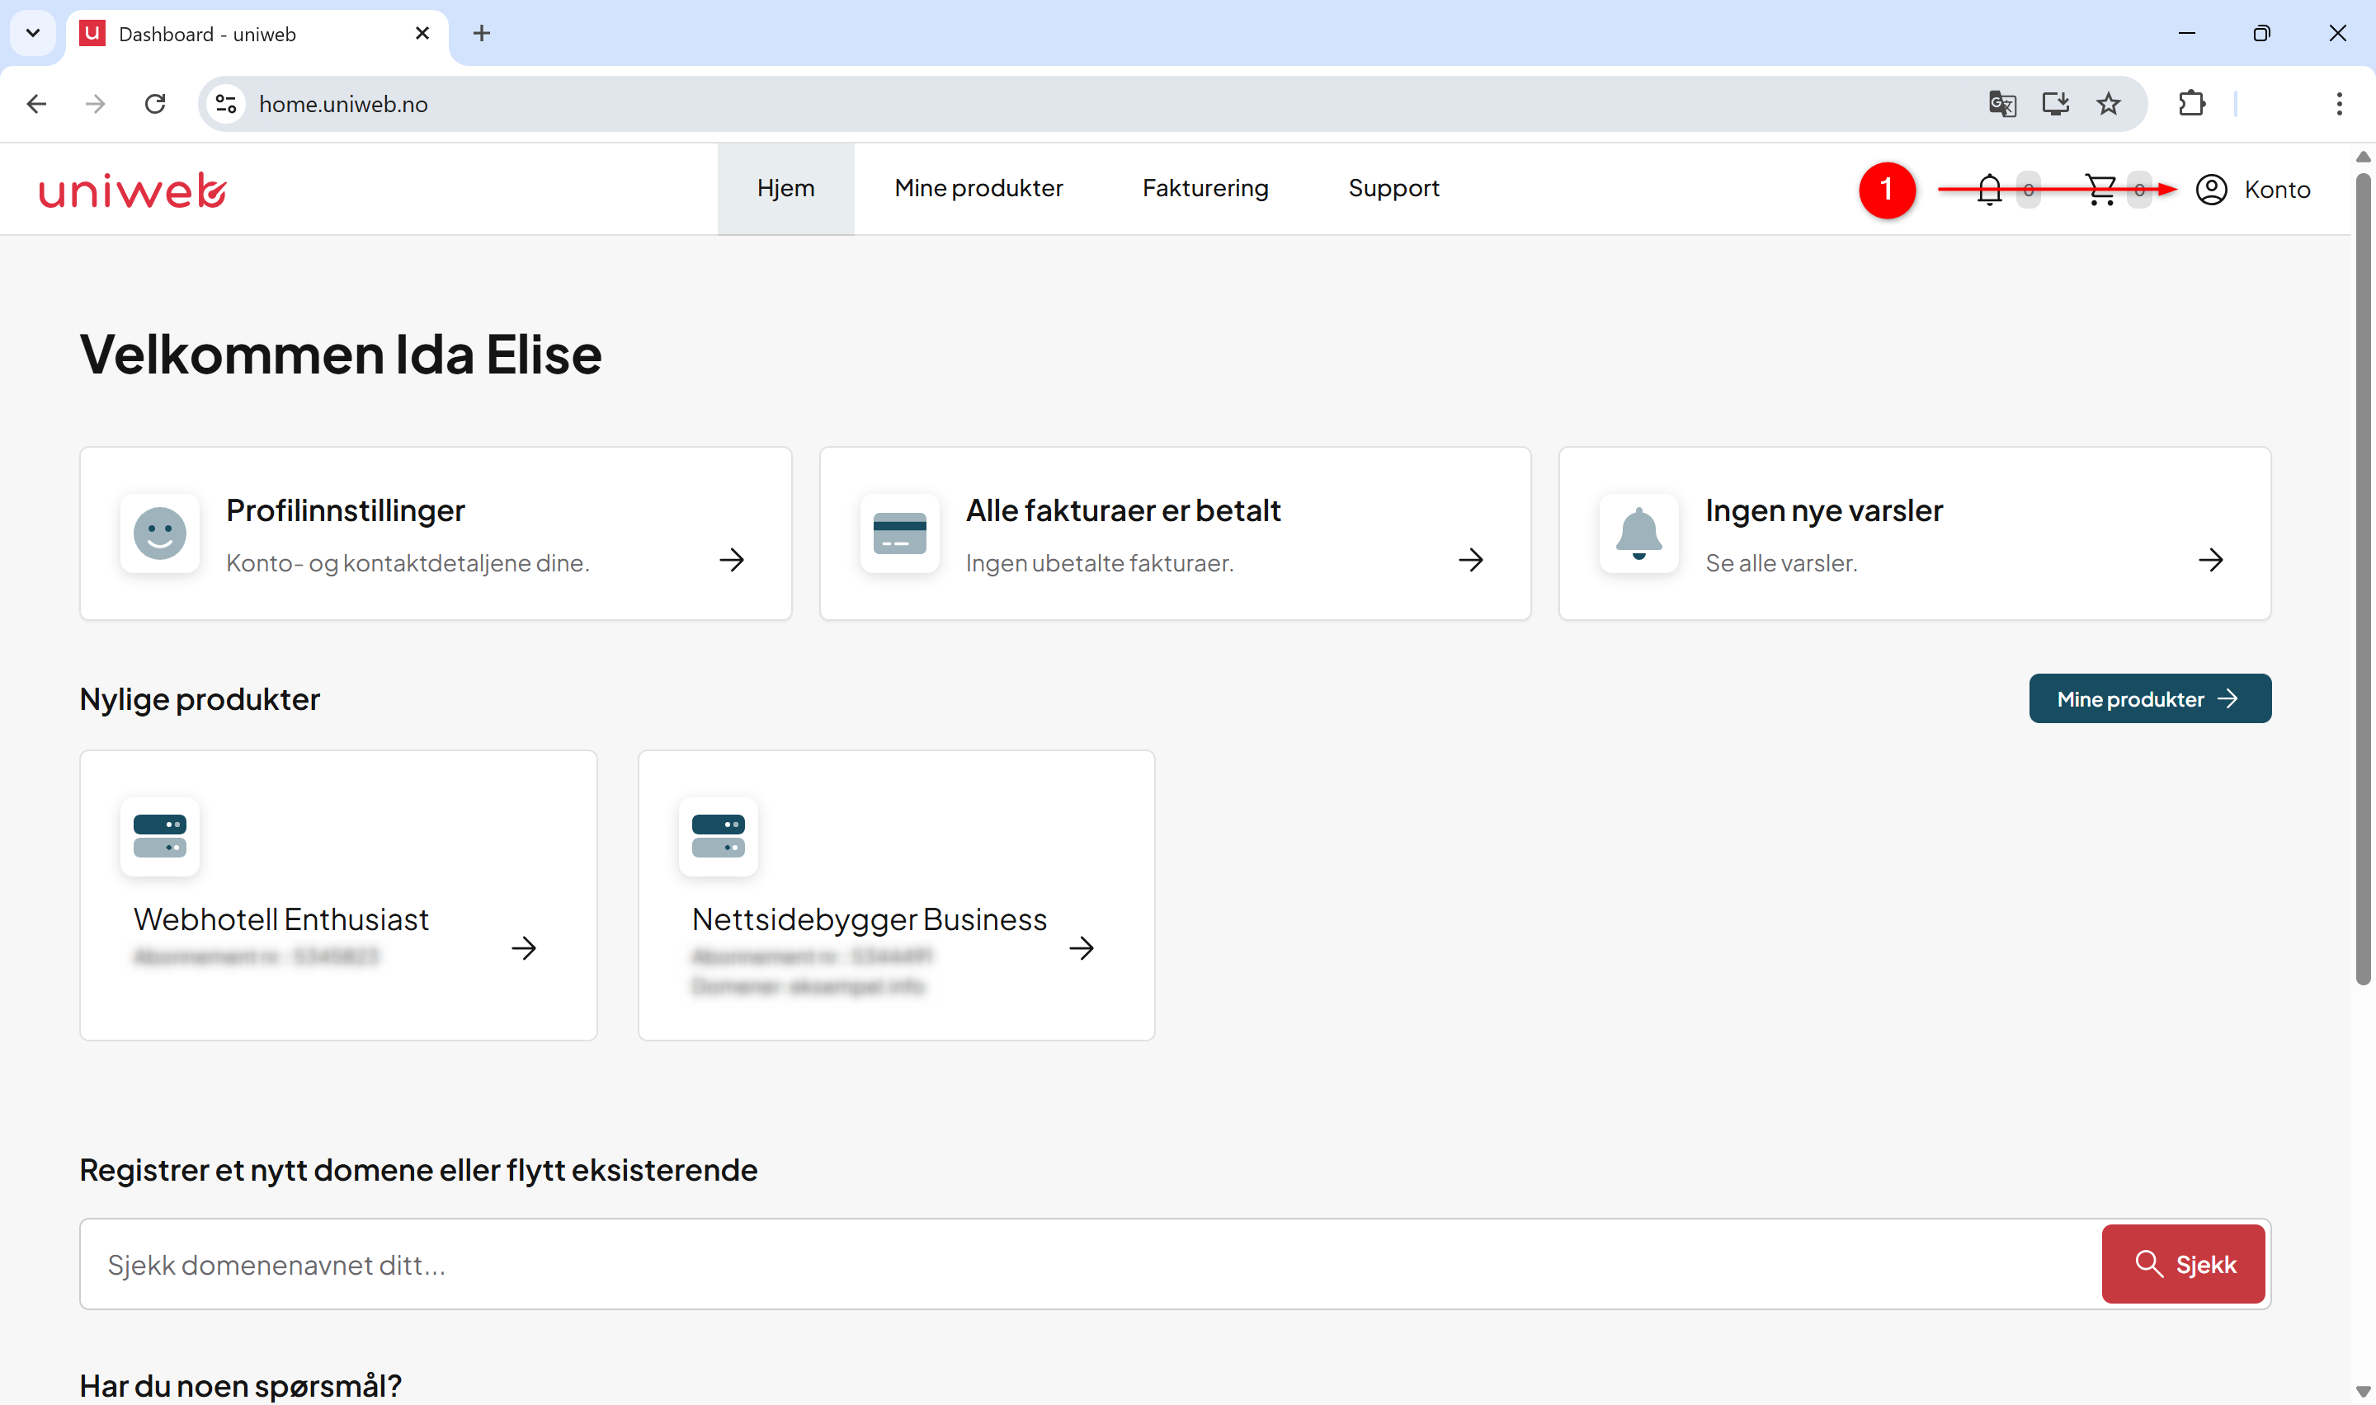Go forward in browser history

coord(96,104)
